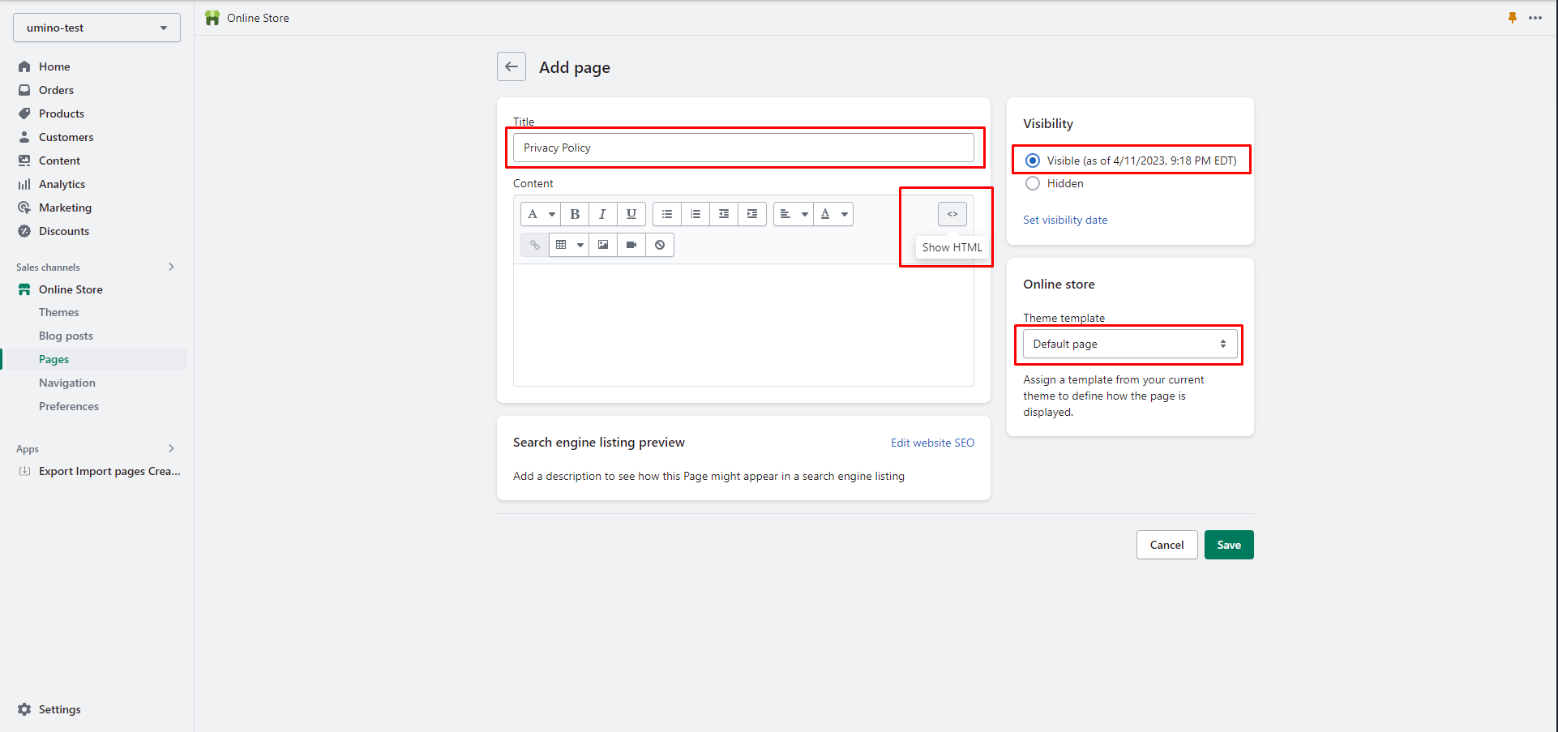Click the insert image icon
This screenshot has height=732, width=1558.
pos(603,245)
